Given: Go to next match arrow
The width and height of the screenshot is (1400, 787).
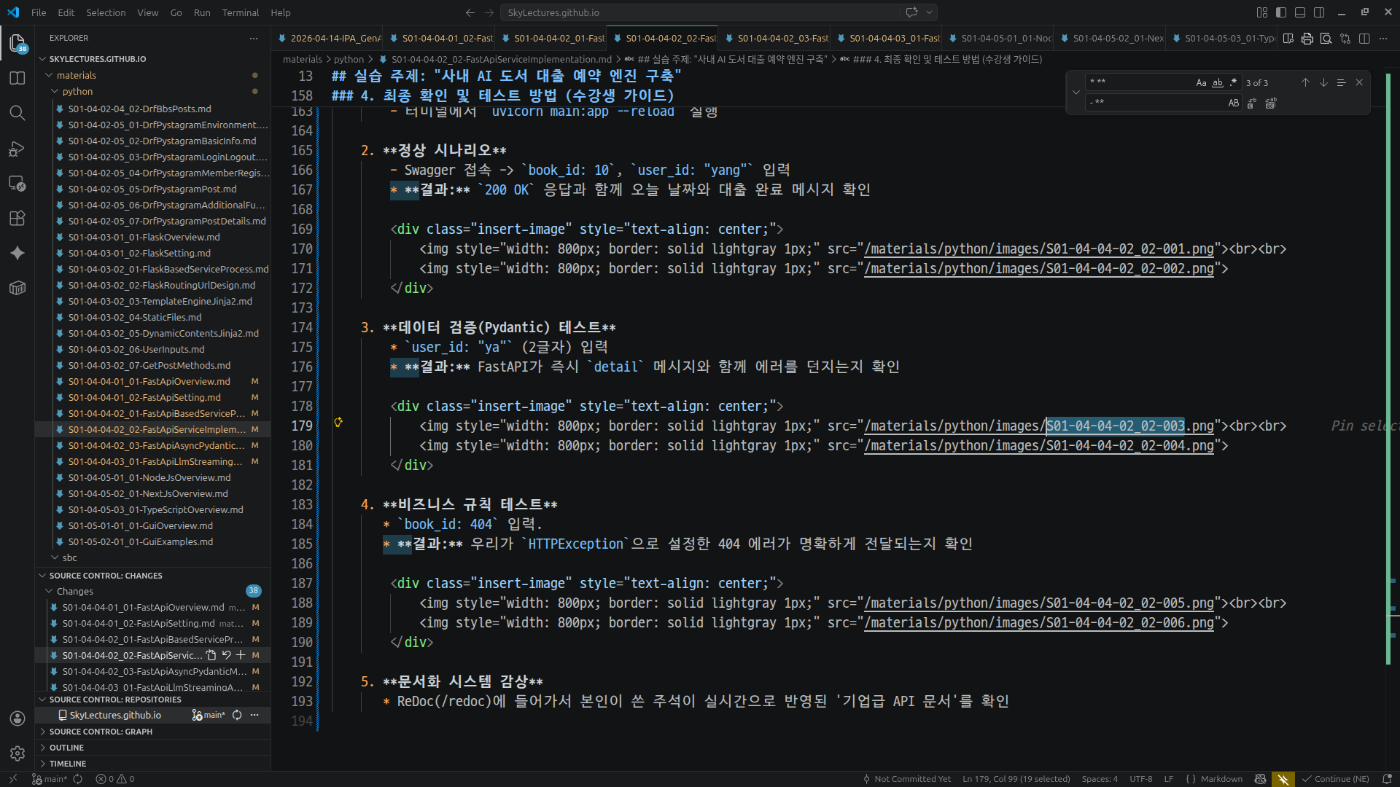Looking at the screenshot, I should (x=1323, y=82).
